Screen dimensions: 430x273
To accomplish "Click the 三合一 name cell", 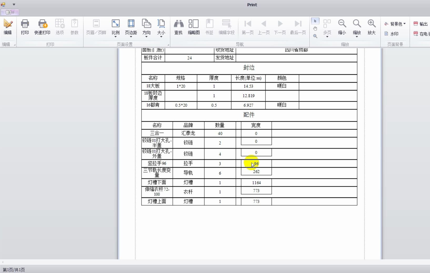I will pos(157,133).
